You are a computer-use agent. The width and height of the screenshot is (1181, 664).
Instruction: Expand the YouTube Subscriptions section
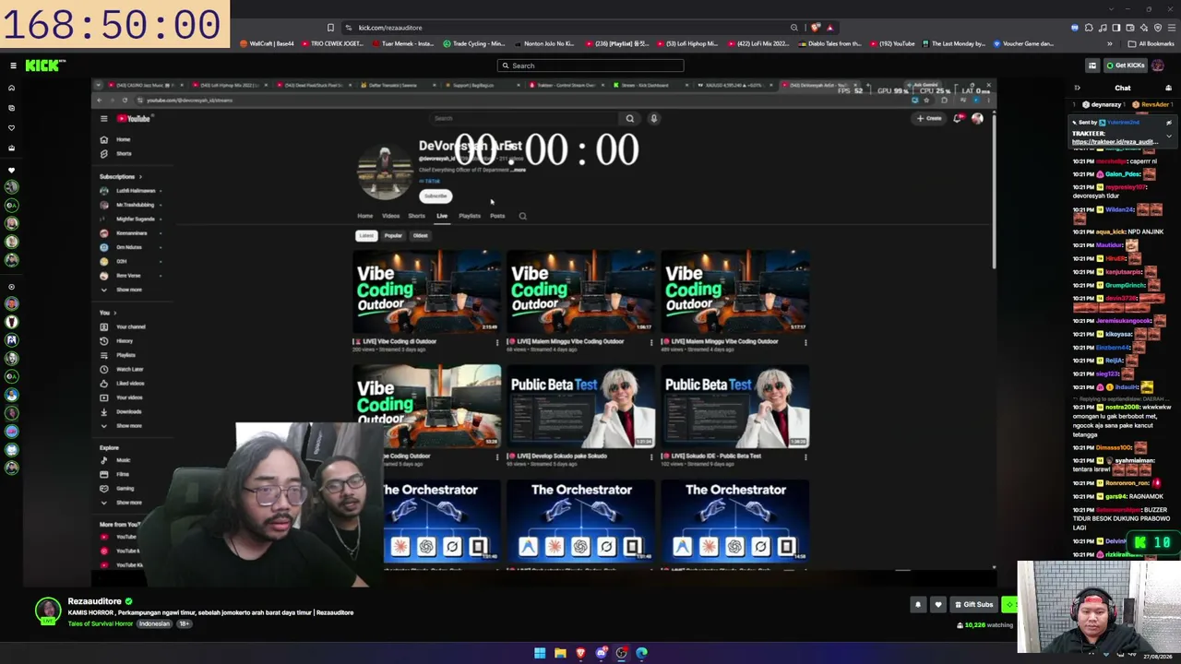[121, 176]
